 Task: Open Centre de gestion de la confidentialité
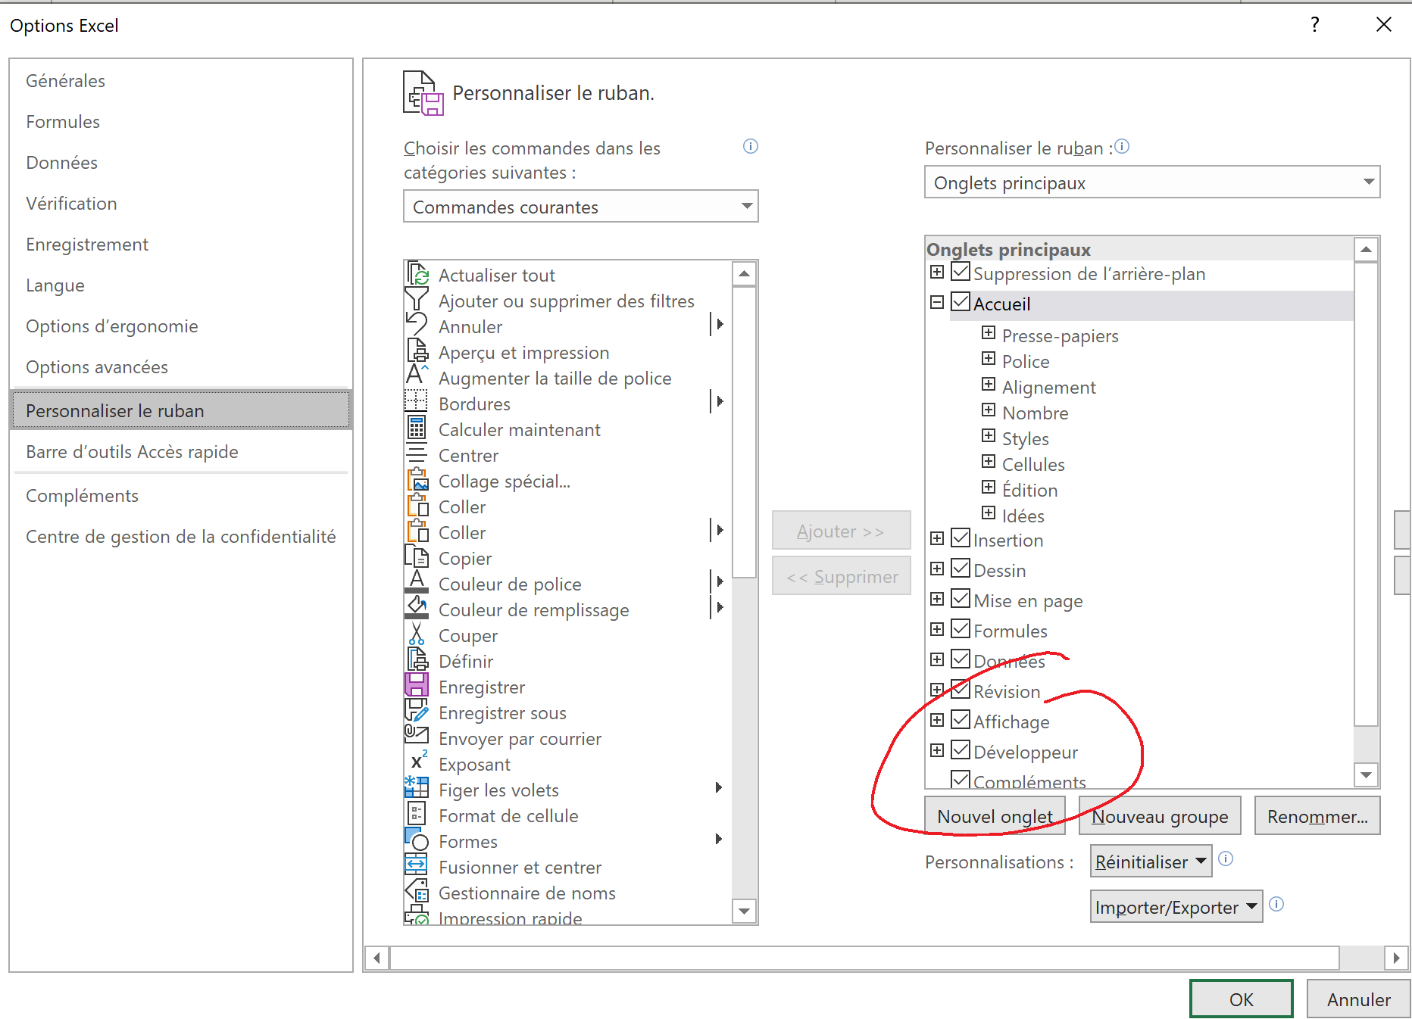[x=181, y=537]
